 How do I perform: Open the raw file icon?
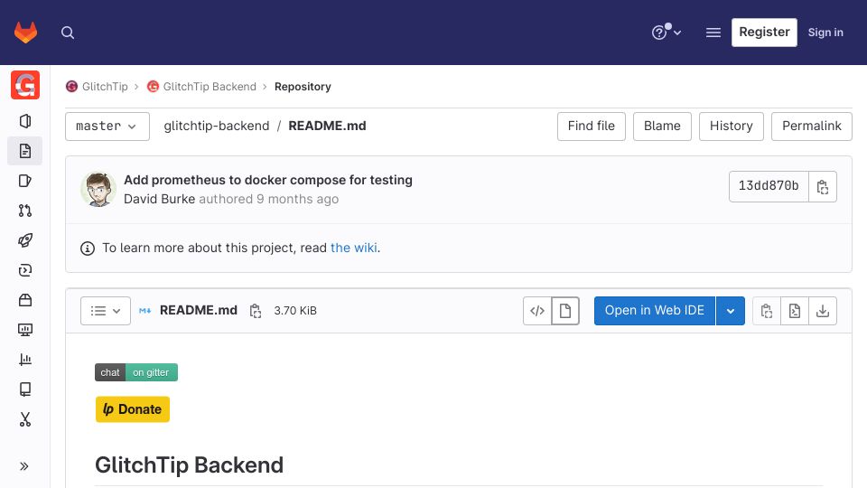[x=795, y=310]
